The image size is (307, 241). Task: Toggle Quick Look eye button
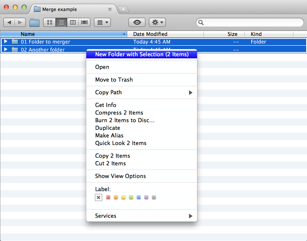point(137,22)
